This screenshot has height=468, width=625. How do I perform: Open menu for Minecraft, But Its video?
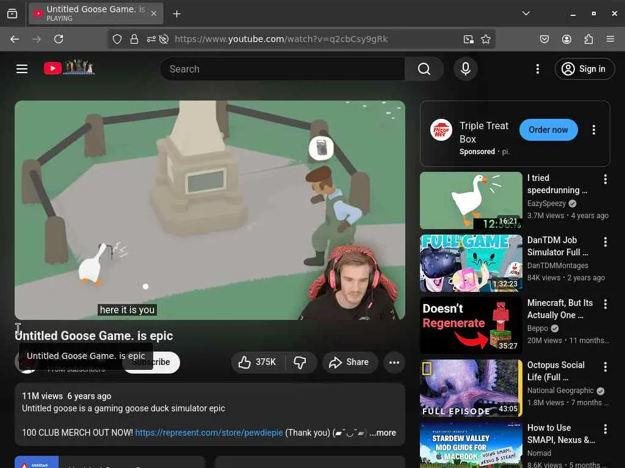click(605, 304)
